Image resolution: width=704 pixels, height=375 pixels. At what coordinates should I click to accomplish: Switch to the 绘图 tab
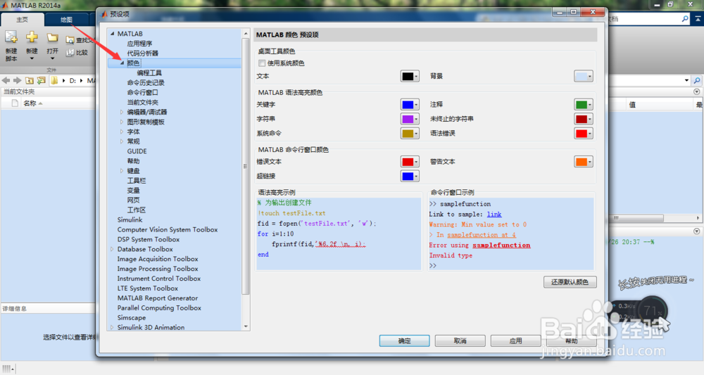(66, 19)
